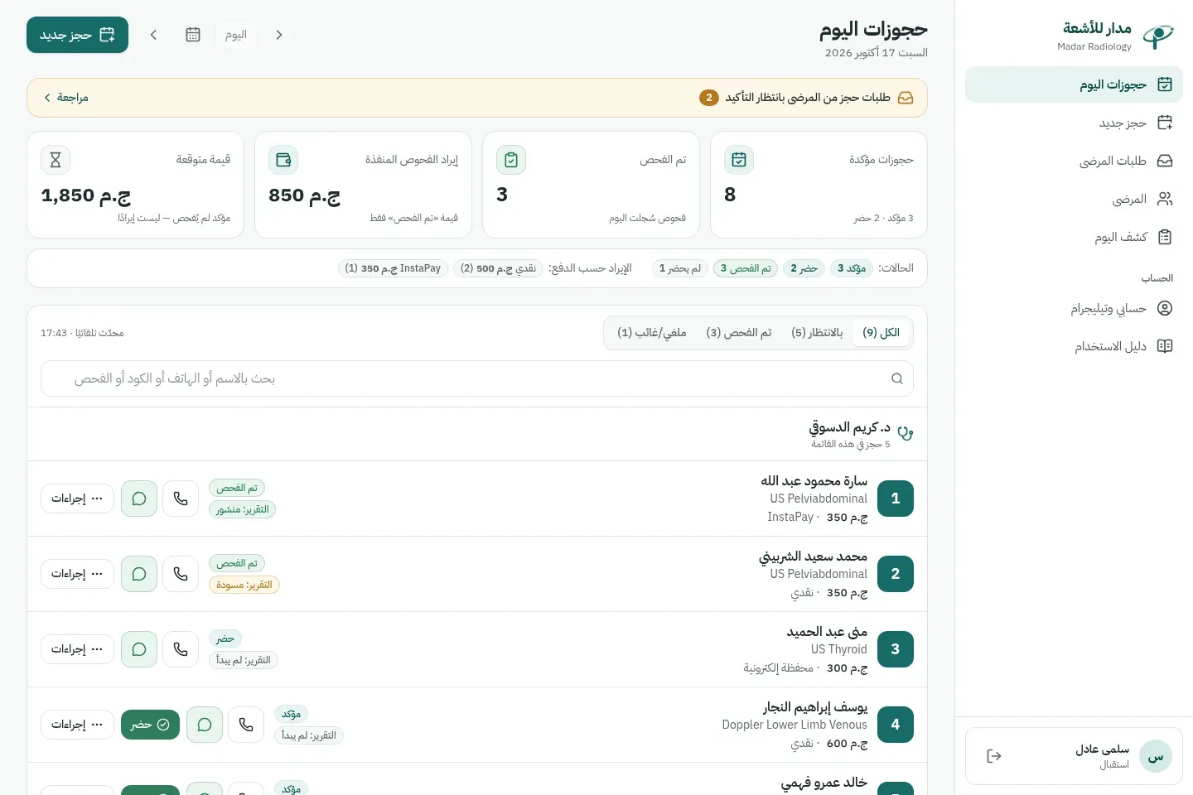The image size is (1193, 795).
Task: Call منى عبد الحميد phone icon
Action: (181, 649)
